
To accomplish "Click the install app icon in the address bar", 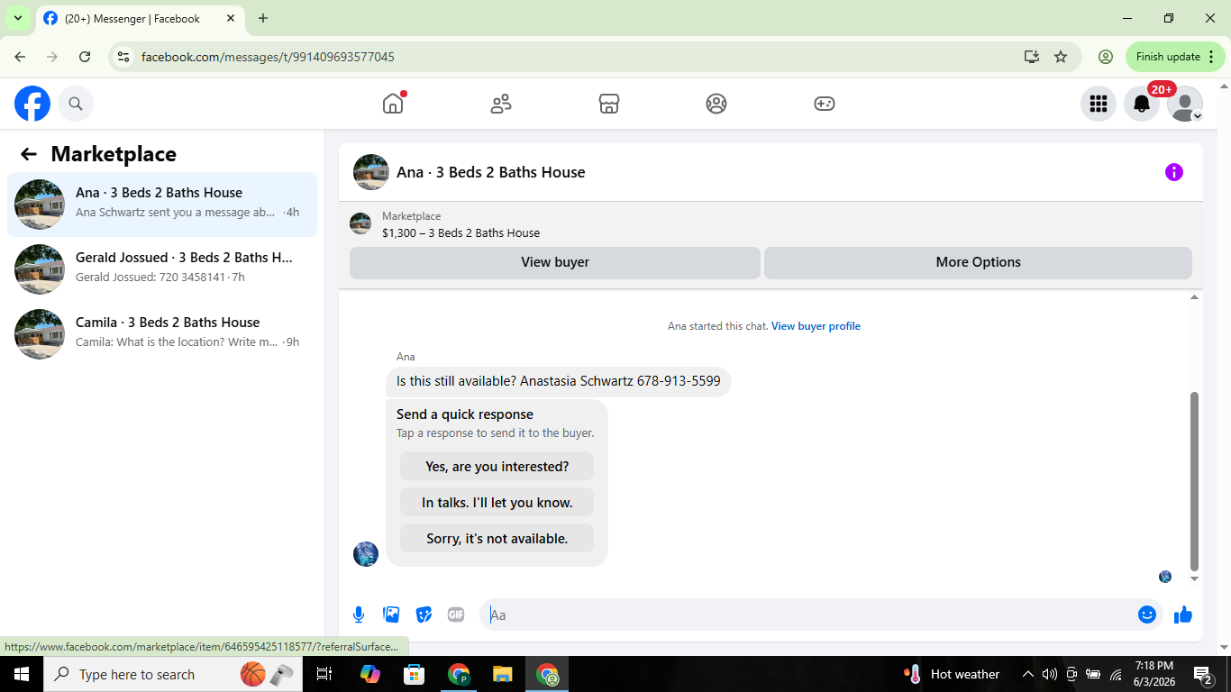I will point(1032,57).
